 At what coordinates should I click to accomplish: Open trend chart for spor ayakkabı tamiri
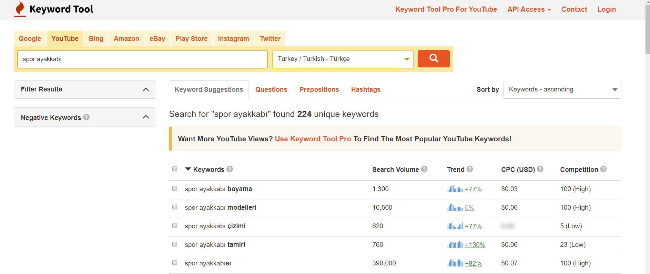click(x=455, y=244)
